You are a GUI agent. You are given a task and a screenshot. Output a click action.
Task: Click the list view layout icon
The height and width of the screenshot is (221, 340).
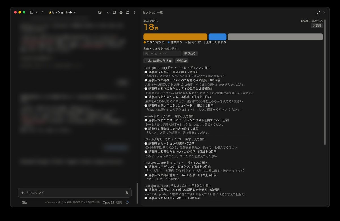click(100, 12)
